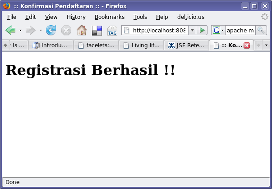Click in the localhost address field
This screenshot has width=272, height=189.
coord(158,30)
